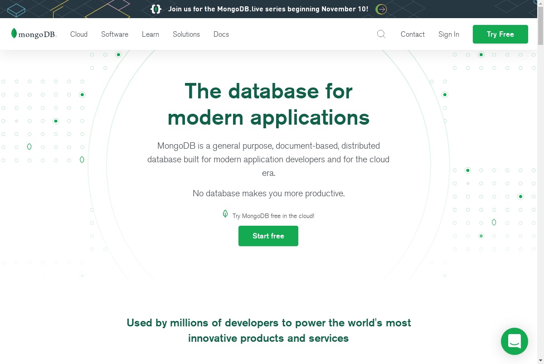Open the search magnifier icon

coord(381,34)
